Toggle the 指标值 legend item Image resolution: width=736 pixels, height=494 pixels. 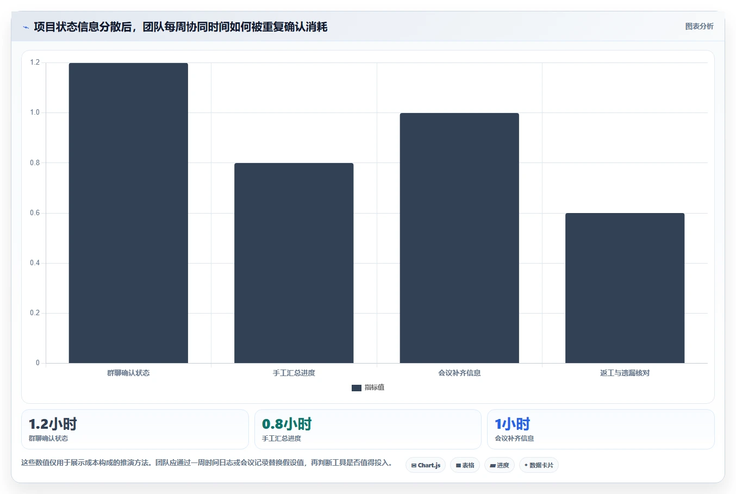click(368, 387)
